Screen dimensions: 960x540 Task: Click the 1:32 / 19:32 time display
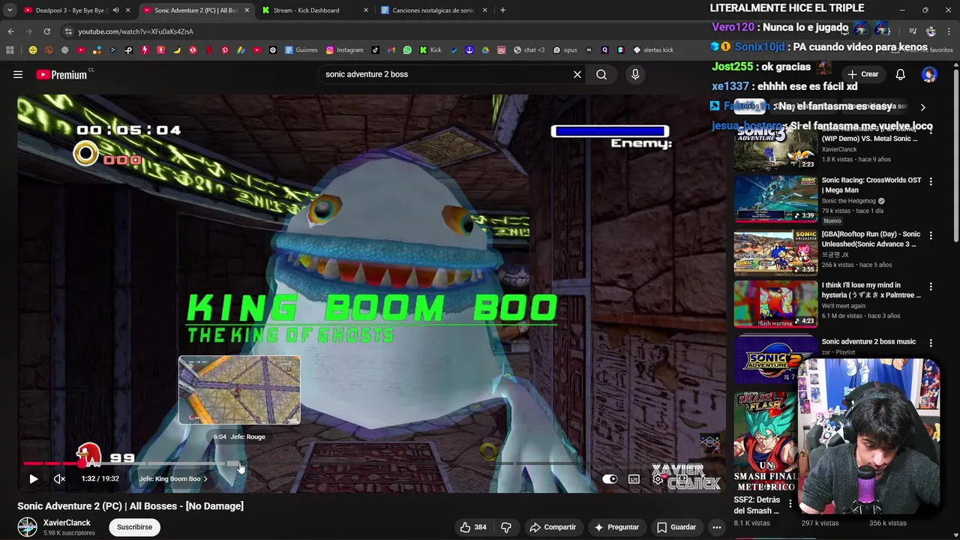pos(100,478)
